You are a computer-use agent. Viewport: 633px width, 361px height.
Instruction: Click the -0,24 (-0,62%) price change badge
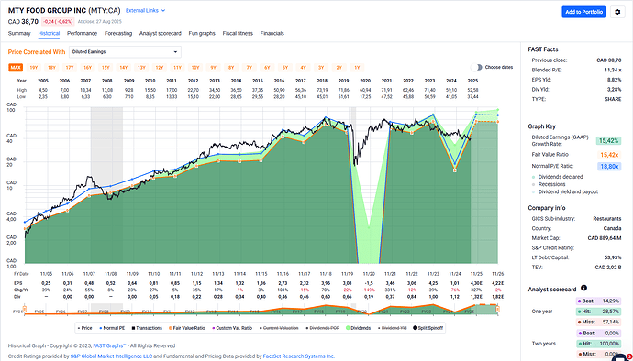click(x=58, y=21)
